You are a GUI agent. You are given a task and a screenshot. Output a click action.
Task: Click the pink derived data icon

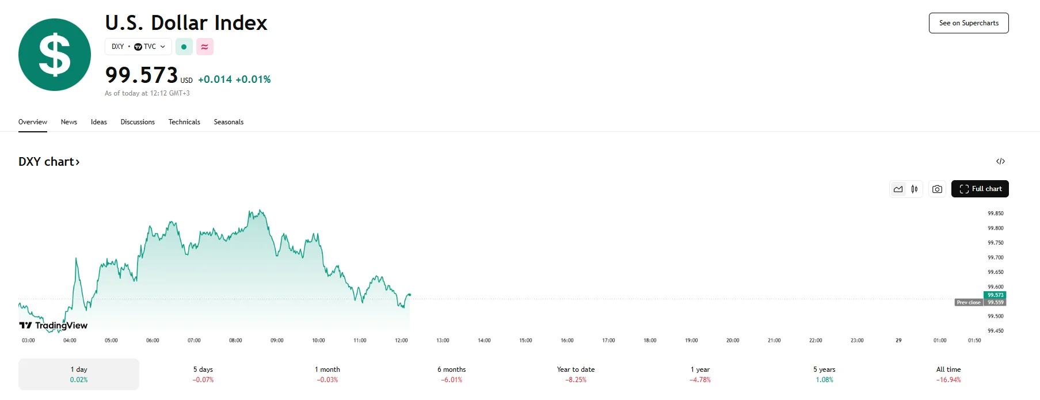pos(204,47)
